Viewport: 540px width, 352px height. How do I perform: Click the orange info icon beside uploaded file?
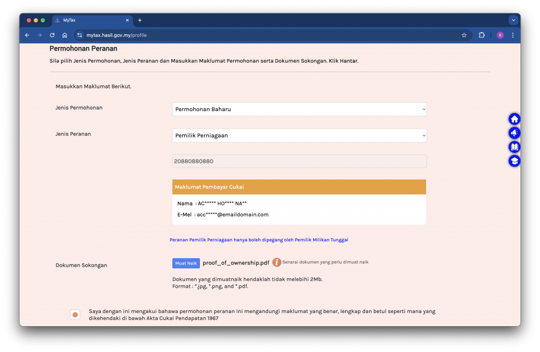point(276,262)
